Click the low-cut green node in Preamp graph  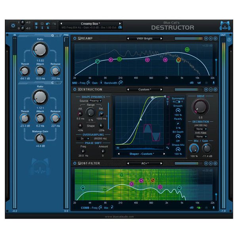98,61
